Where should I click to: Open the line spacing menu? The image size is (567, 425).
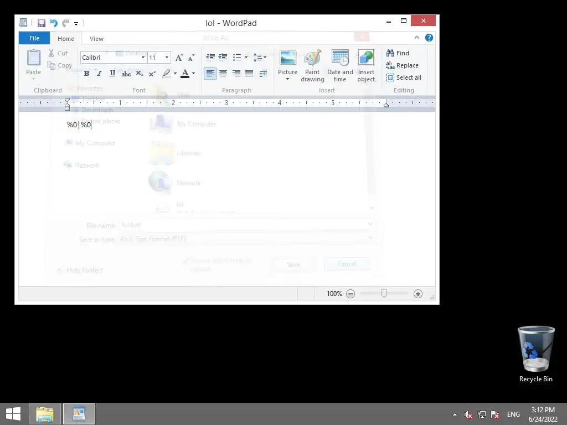pyautogui.click(x=260, y=58)
